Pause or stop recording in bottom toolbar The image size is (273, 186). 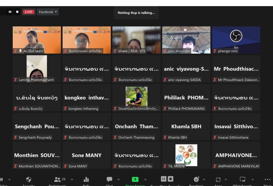167,179
